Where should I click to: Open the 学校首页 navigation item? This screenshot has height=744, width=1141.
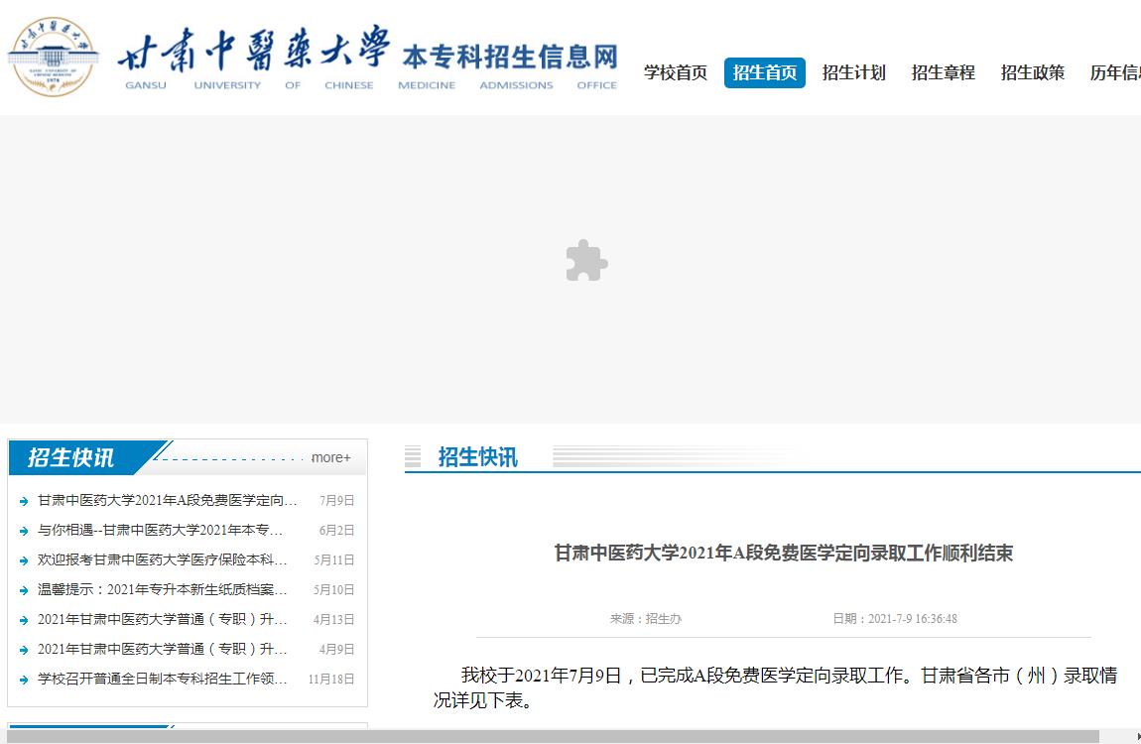(x=676, y=72)
